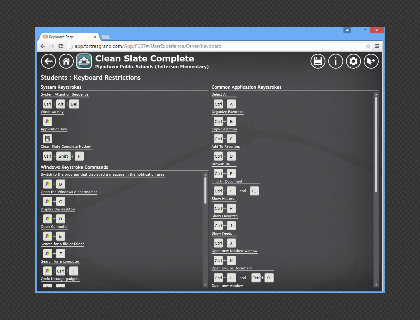The image size is (420, 320).
Task: Toggle the Windows Key restriction key
Action: [x=47, y=121]
